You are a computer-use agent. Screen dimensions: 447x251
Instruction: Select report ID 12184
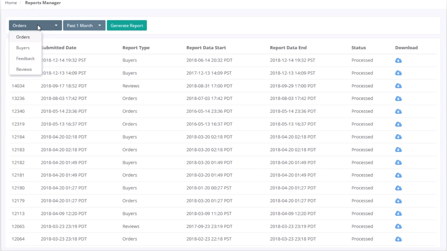(18, 137)
